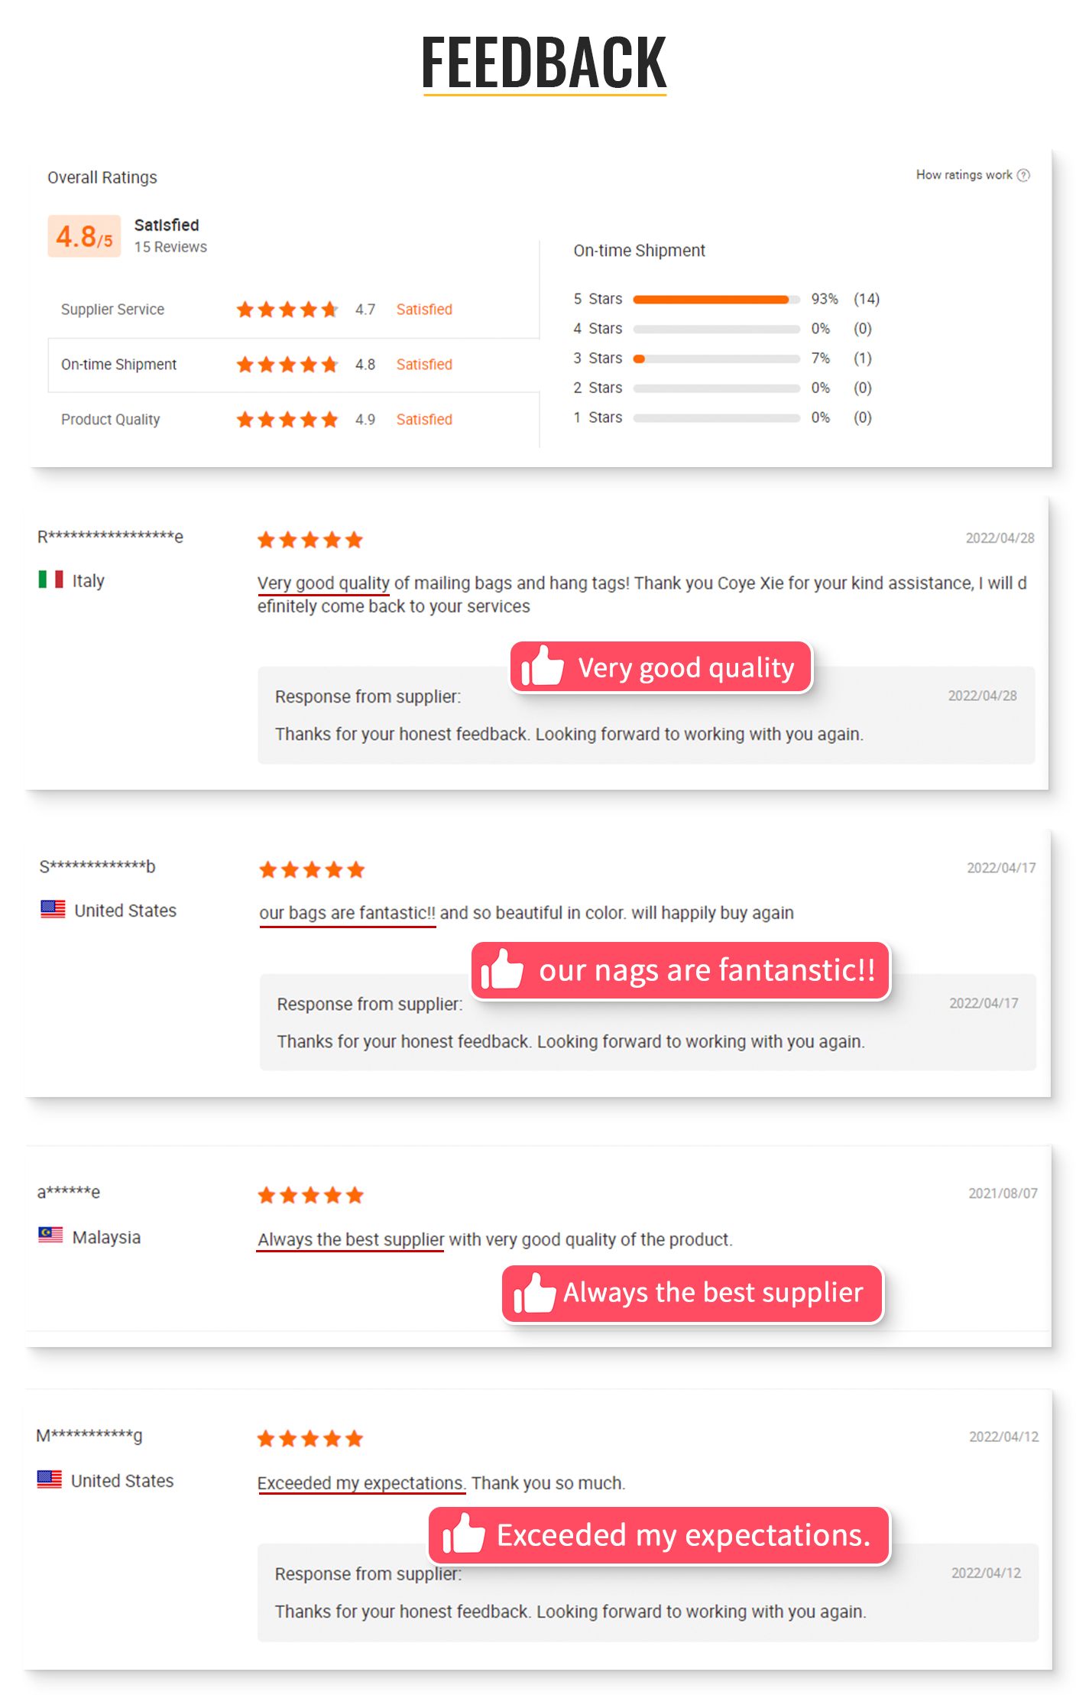1076x1695 pixels.
Task: Click the How ratings work link
Action: pos(964,175)
